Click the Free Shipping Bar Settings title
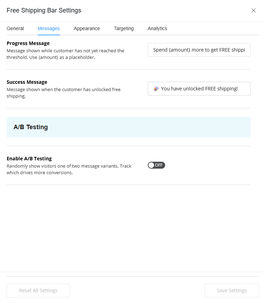This screenshot has width=264, height=303. (x=44, y=10)
